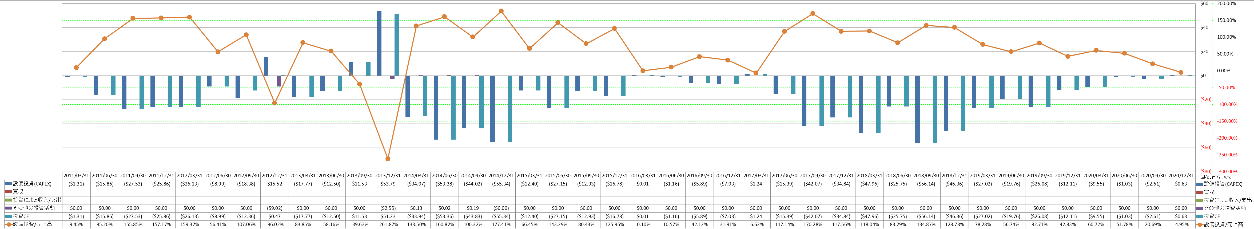Click the other investing value $0.19
The image size is (1254, 229).
(x=473, y=208)
